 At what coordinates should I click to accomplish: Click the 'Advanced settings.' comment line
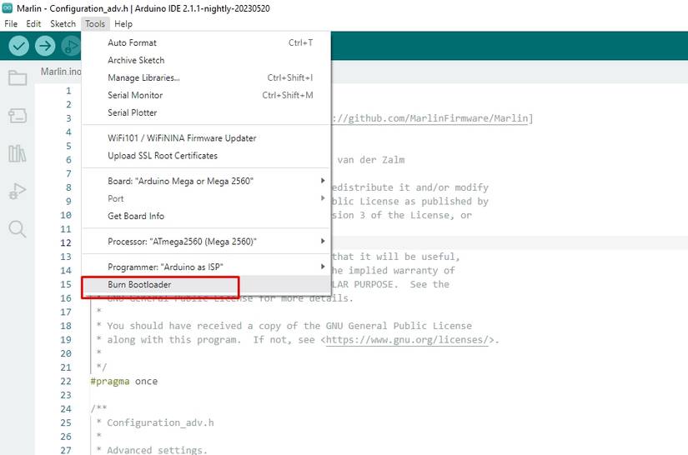[x=157, y=450]
